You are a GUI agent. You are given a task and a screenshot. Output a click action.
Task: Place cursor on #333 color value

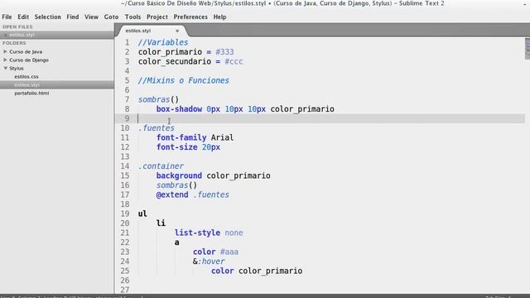pos(224,52)
